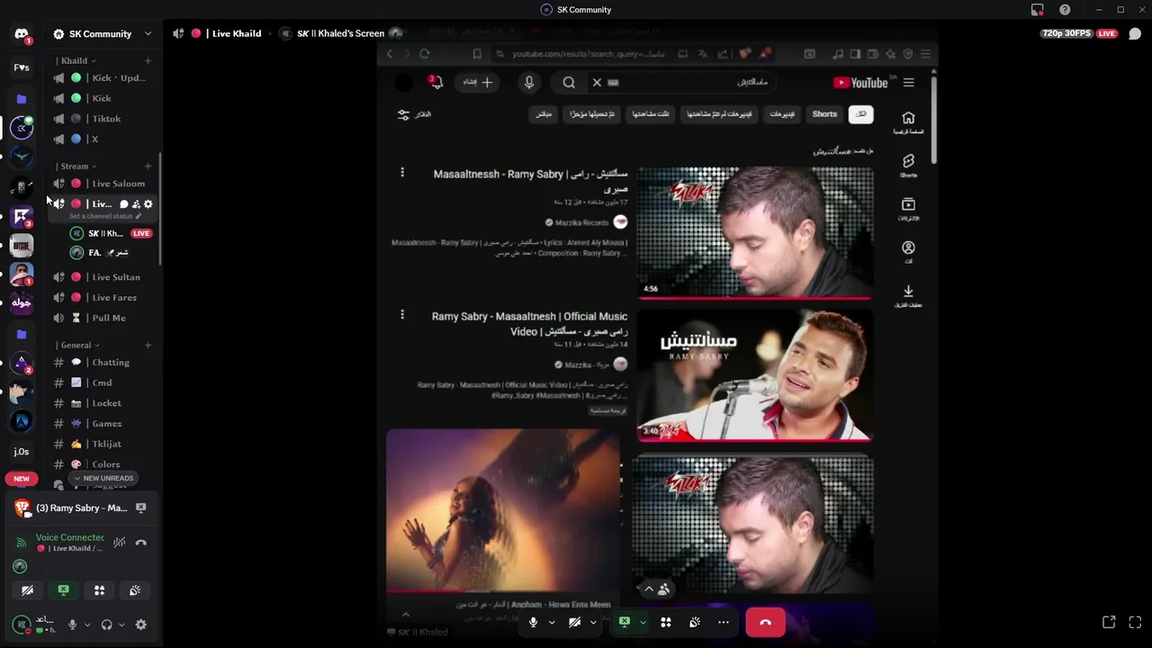Open more options three dots in stream bar
The width and height of the screenshot is (1152, 648).
coord(724,623)
